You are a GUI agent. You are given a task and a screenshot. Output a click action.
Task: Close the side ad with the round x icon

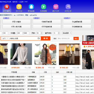pyautogui.click(x=80, y=41)
